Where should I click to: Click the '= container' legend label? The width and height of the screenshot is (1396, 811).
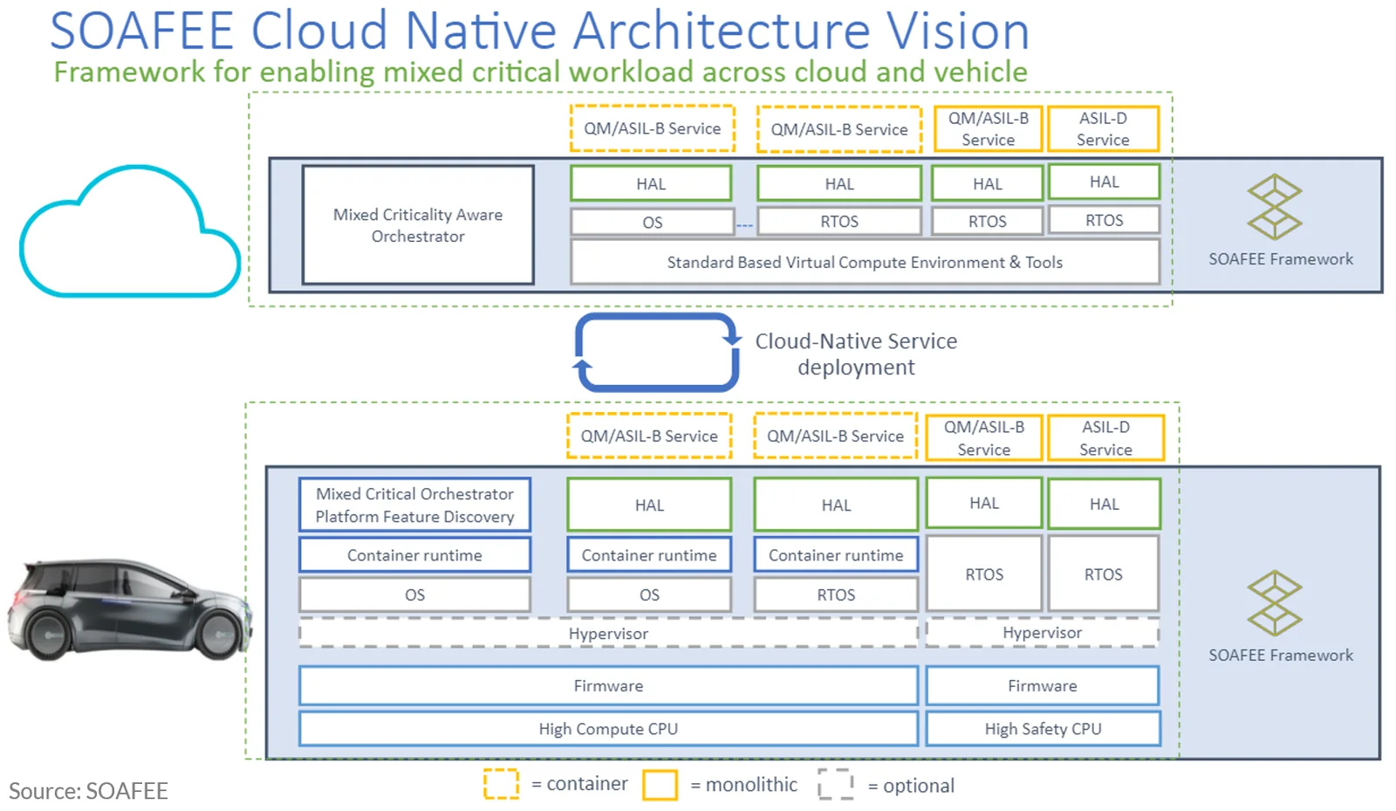click(579, 784)
